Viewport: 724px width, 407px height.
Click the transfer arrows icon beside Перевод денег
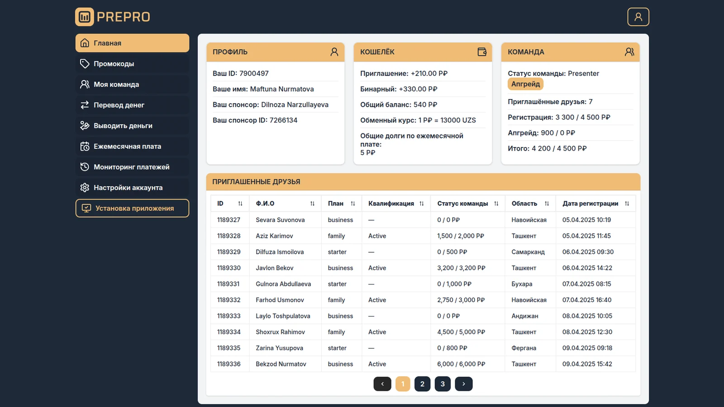coord(85,105)
